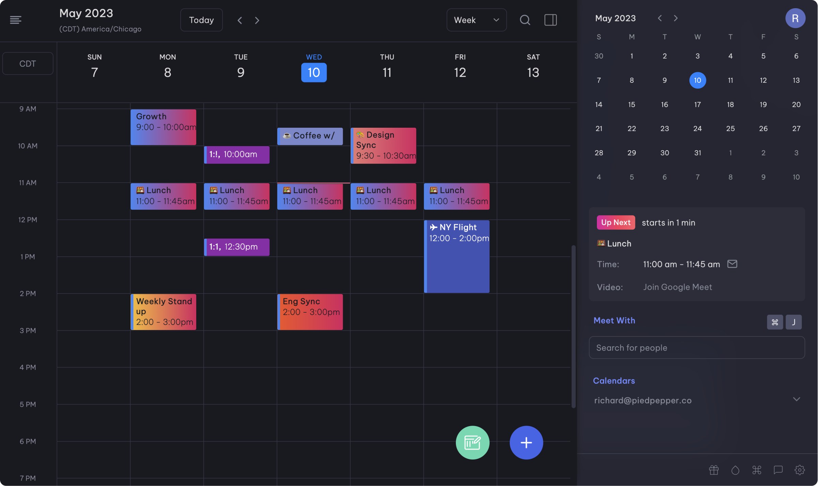Viewport: 818px width, 486px height.
Task: Click the green quick-note compose button
Action: (x=472, y=442)
